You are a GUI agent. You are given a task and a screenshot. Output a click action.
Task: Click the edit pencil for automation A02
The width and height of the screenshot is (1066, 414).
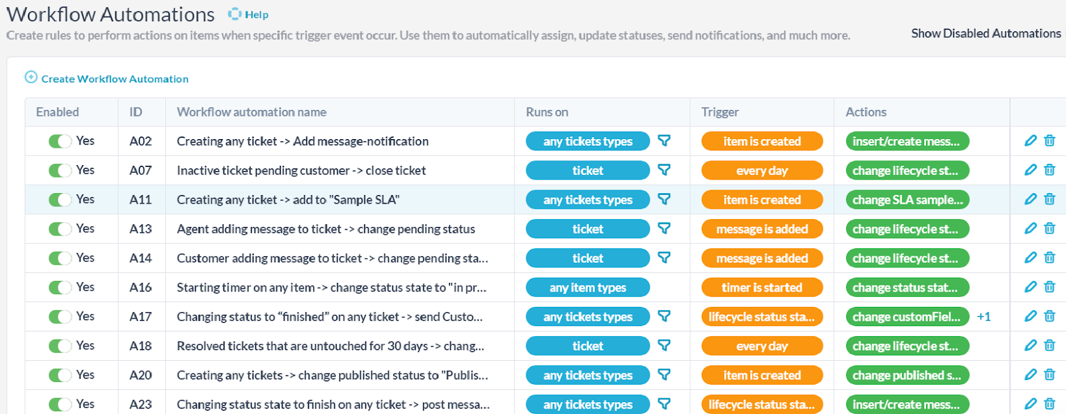point(1030,140)
